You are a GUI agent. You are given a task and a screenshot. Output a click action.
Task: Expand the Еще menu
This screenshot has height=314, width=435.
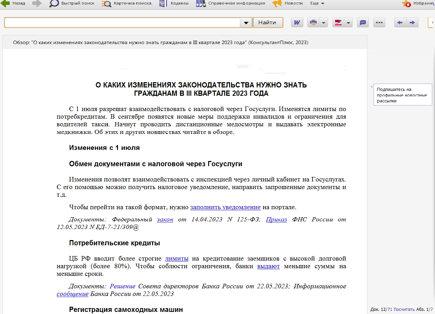click(x=317, y=3)
